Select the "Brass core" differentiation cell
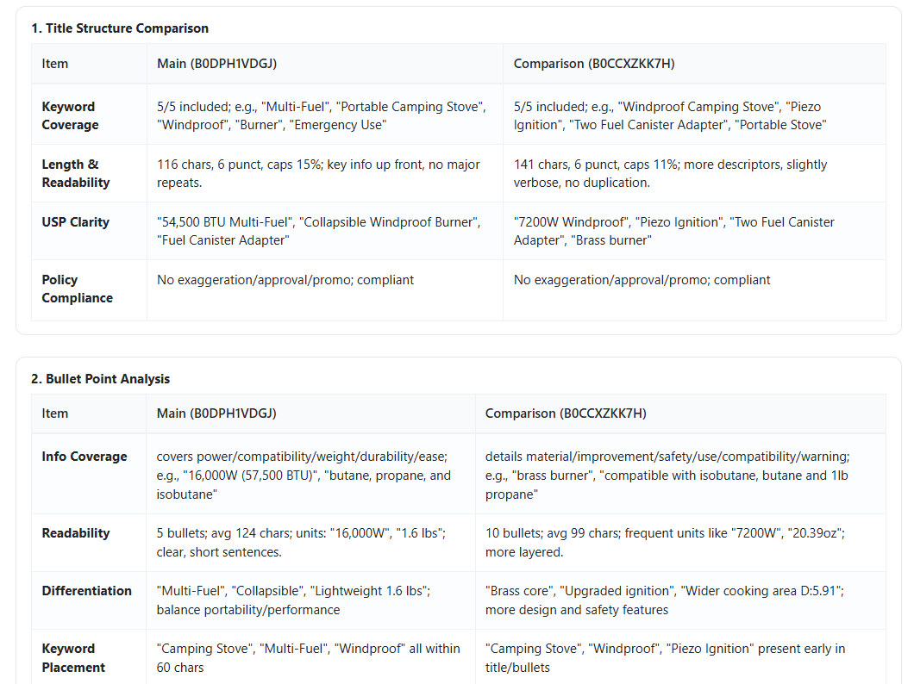Image resolution: width=914 pixels, height=684 pixels. click(663, 600)
